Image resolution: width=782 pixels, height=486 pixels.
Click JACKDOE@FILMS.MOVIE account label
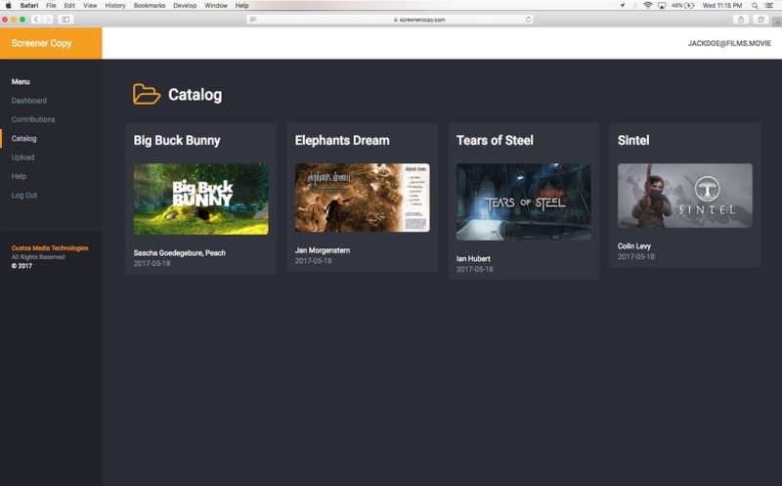click(729, 43)
